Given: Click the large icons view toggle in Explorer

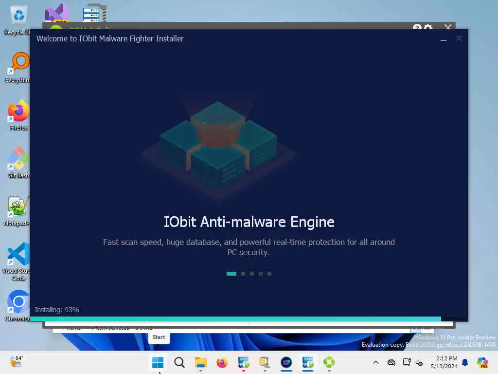Looking at the screenshot, I should [427, 329].
